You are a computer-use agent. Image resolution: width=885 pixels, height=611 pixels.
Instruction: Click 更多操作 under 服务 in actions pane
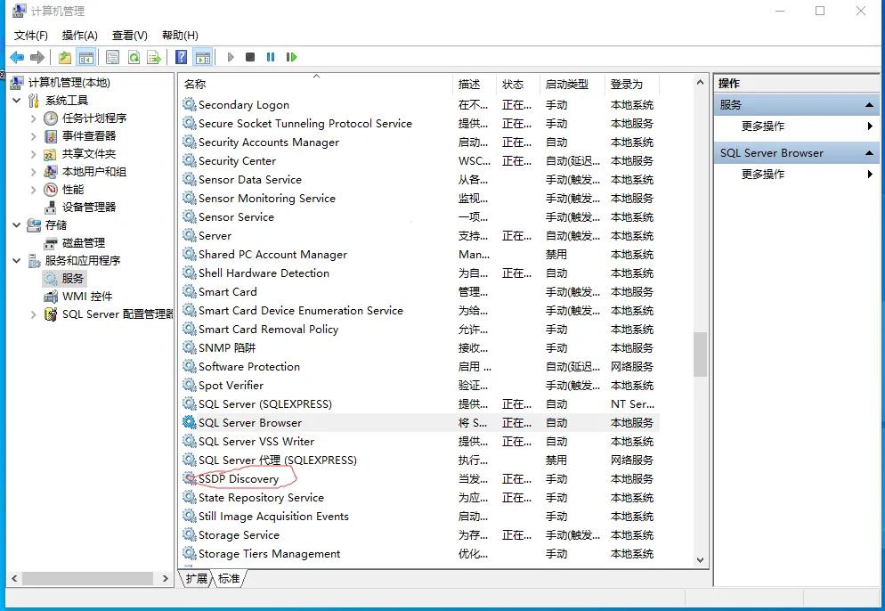[x=763, y=126]
